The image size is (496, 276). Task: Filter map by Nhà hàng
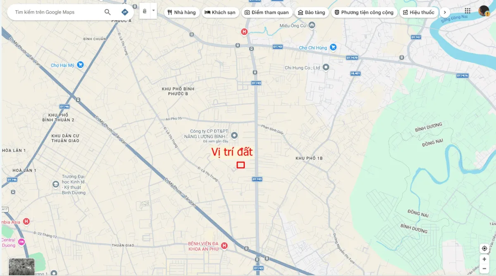coord(182,12)
